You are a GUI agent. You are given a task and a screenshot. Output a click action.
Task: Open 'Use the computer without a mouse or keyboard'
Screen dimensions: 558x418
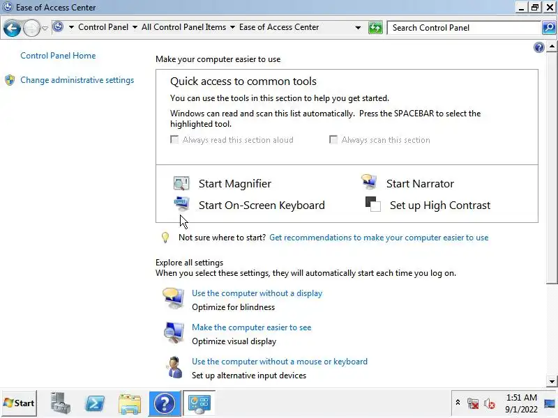point(280,362)
